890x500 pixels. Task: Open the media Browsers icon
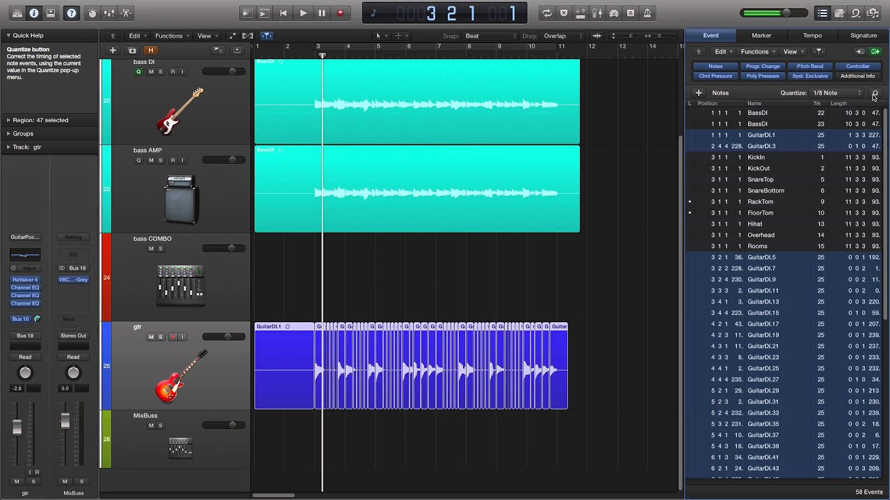pyautogui.click(x=873, y=13)
